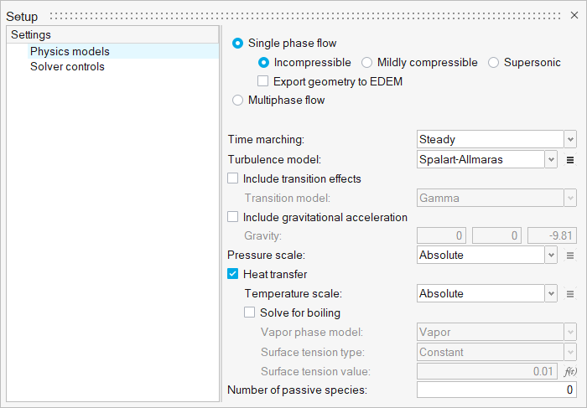Enable Solve for boiling option

(x=250, y=313)
